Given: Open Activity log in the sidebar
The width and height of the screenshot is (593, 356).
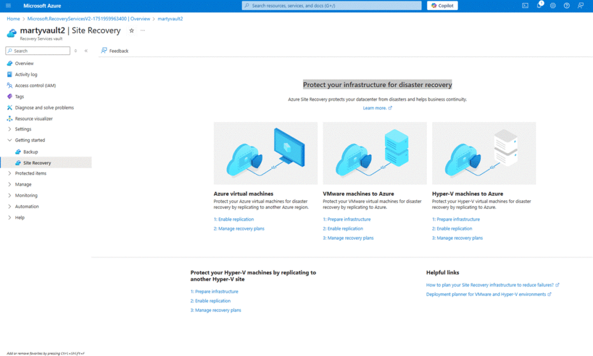Looking at the screenshot, I should pyautogui.click(x=26, y=75).
